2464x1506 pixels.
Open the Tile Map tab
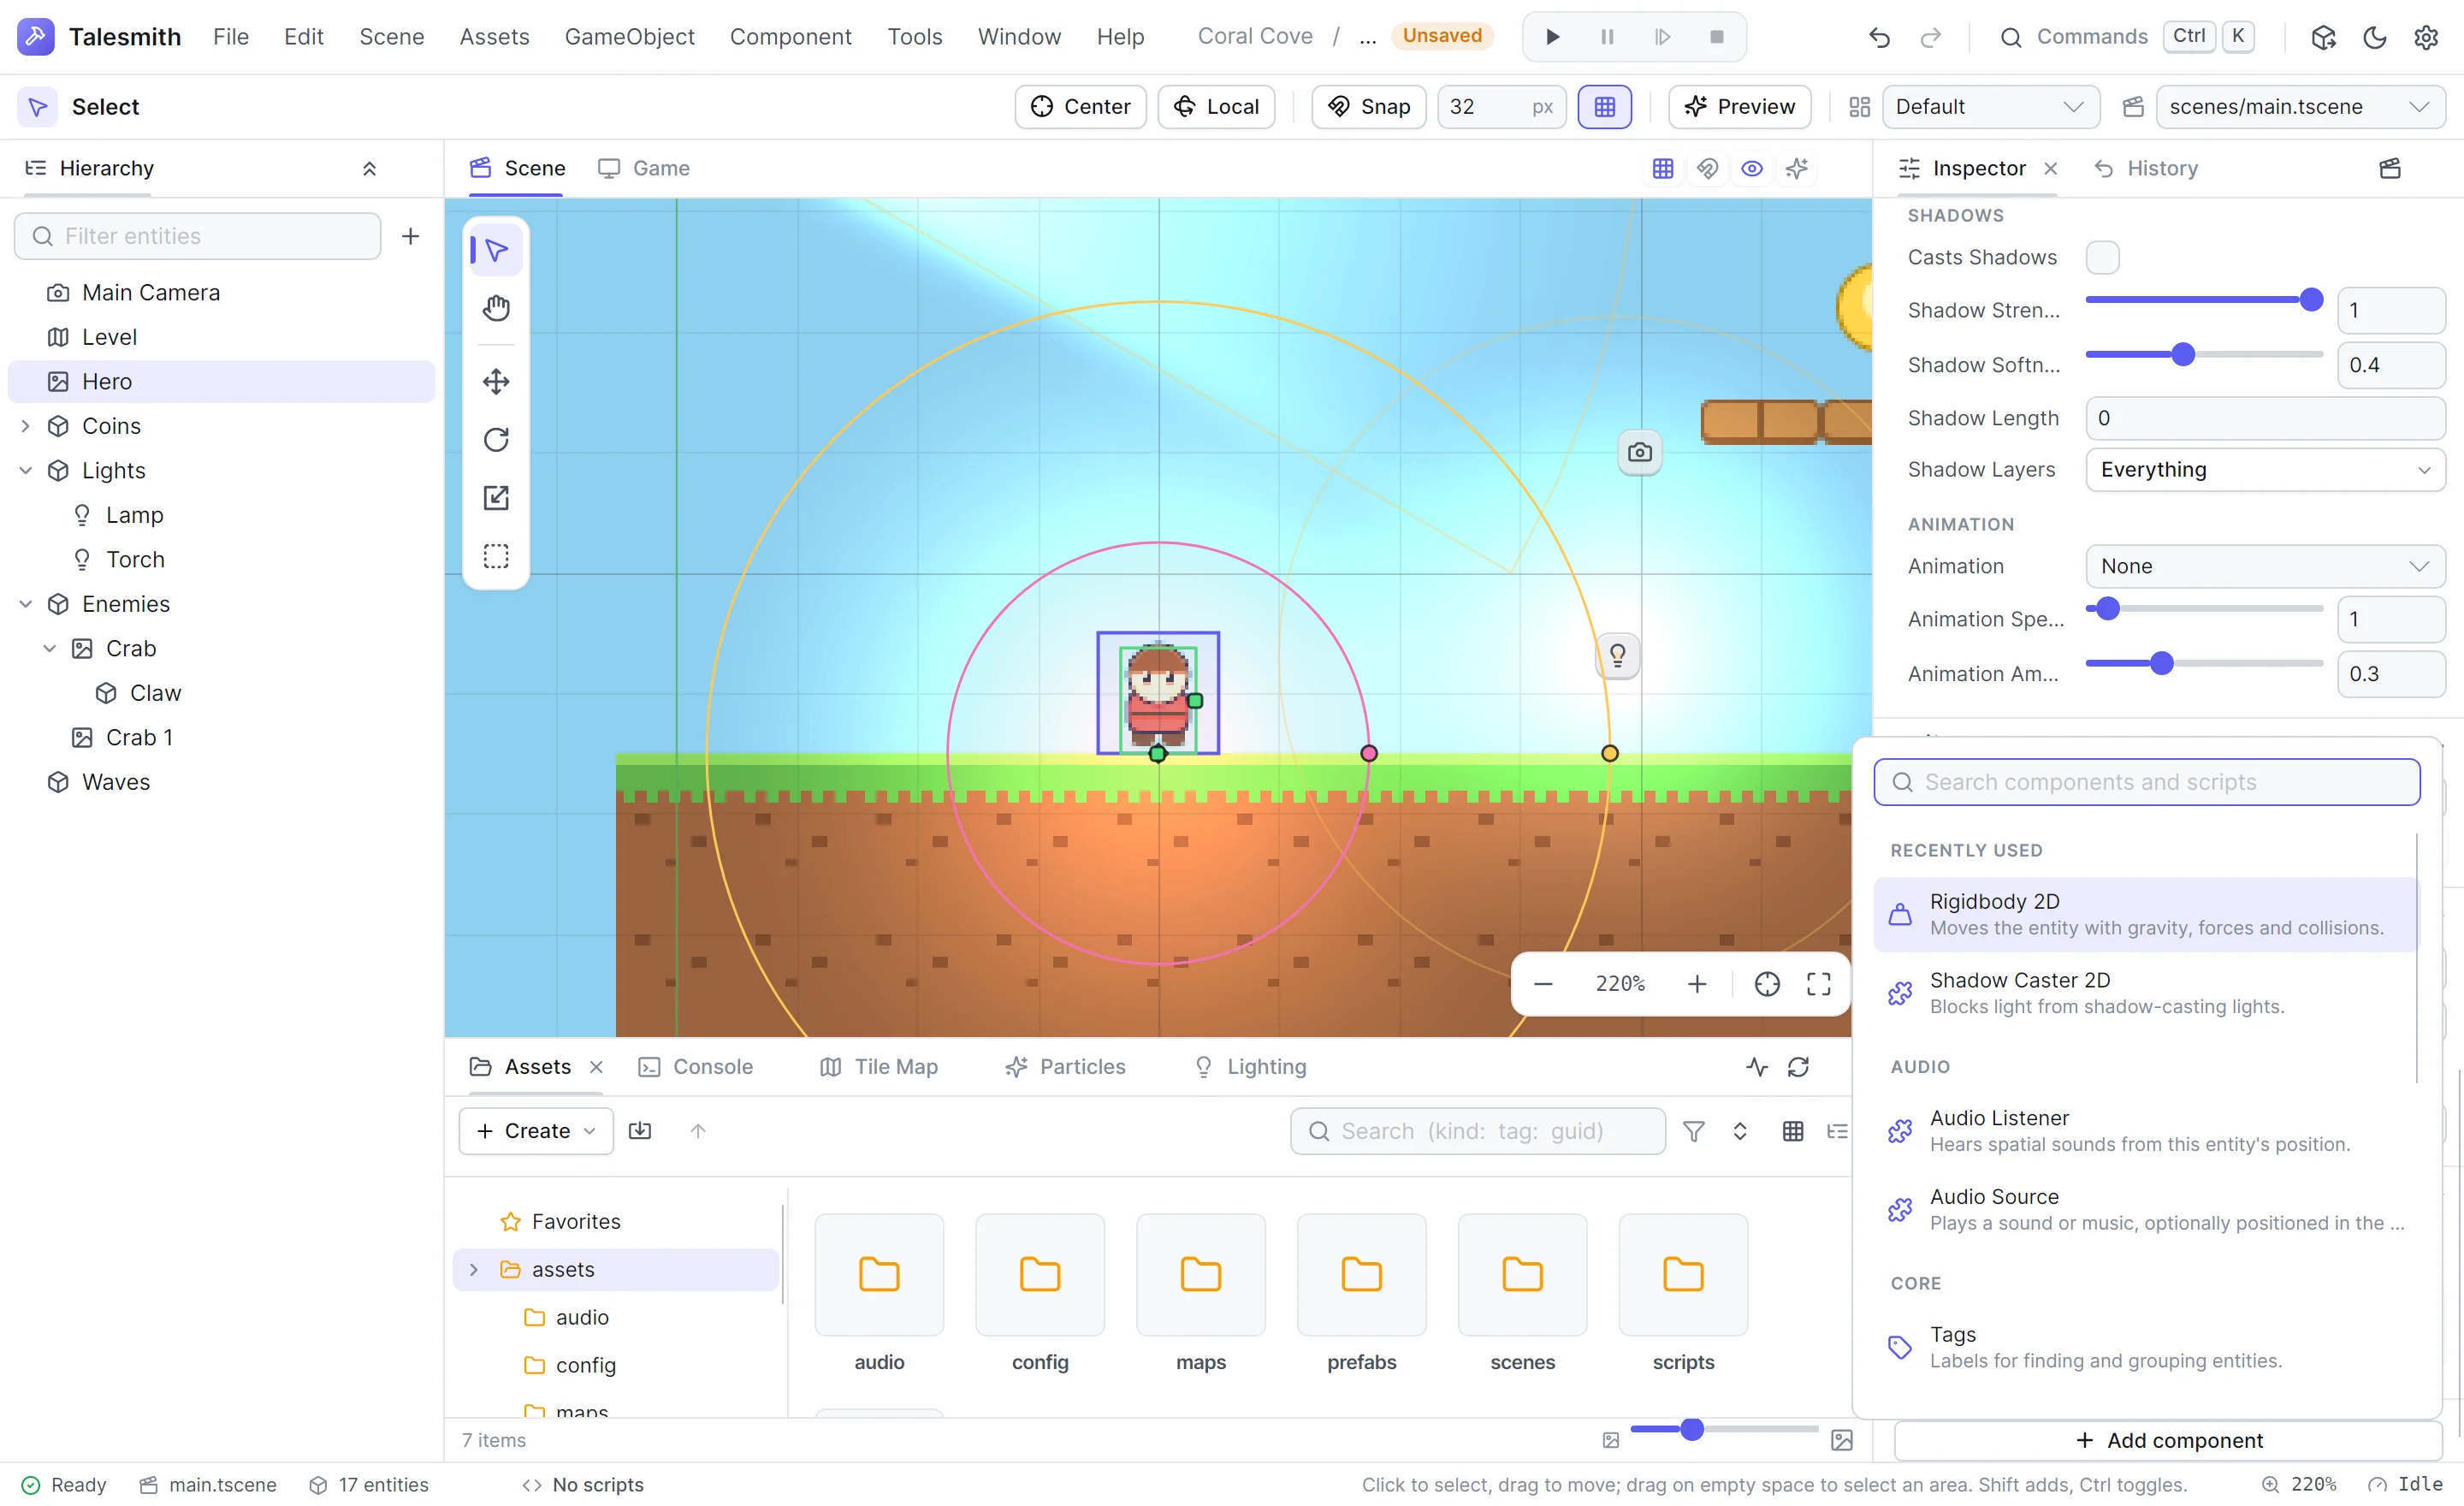(x=880, y=1067)
